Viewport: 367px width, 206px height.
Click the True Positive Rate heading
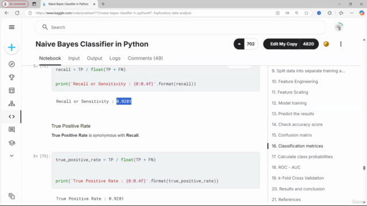coord(71,126)
